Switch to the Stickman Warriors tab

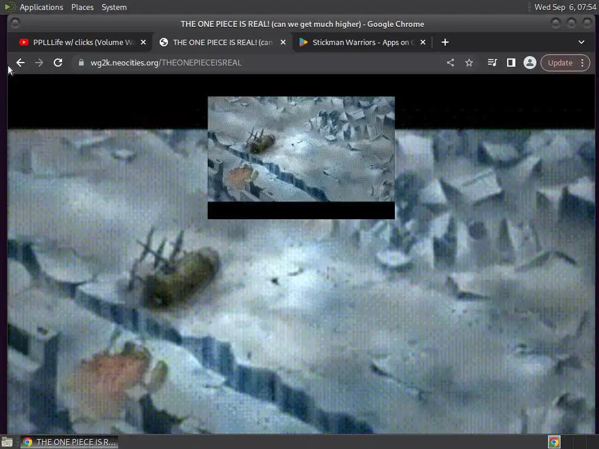362,42
